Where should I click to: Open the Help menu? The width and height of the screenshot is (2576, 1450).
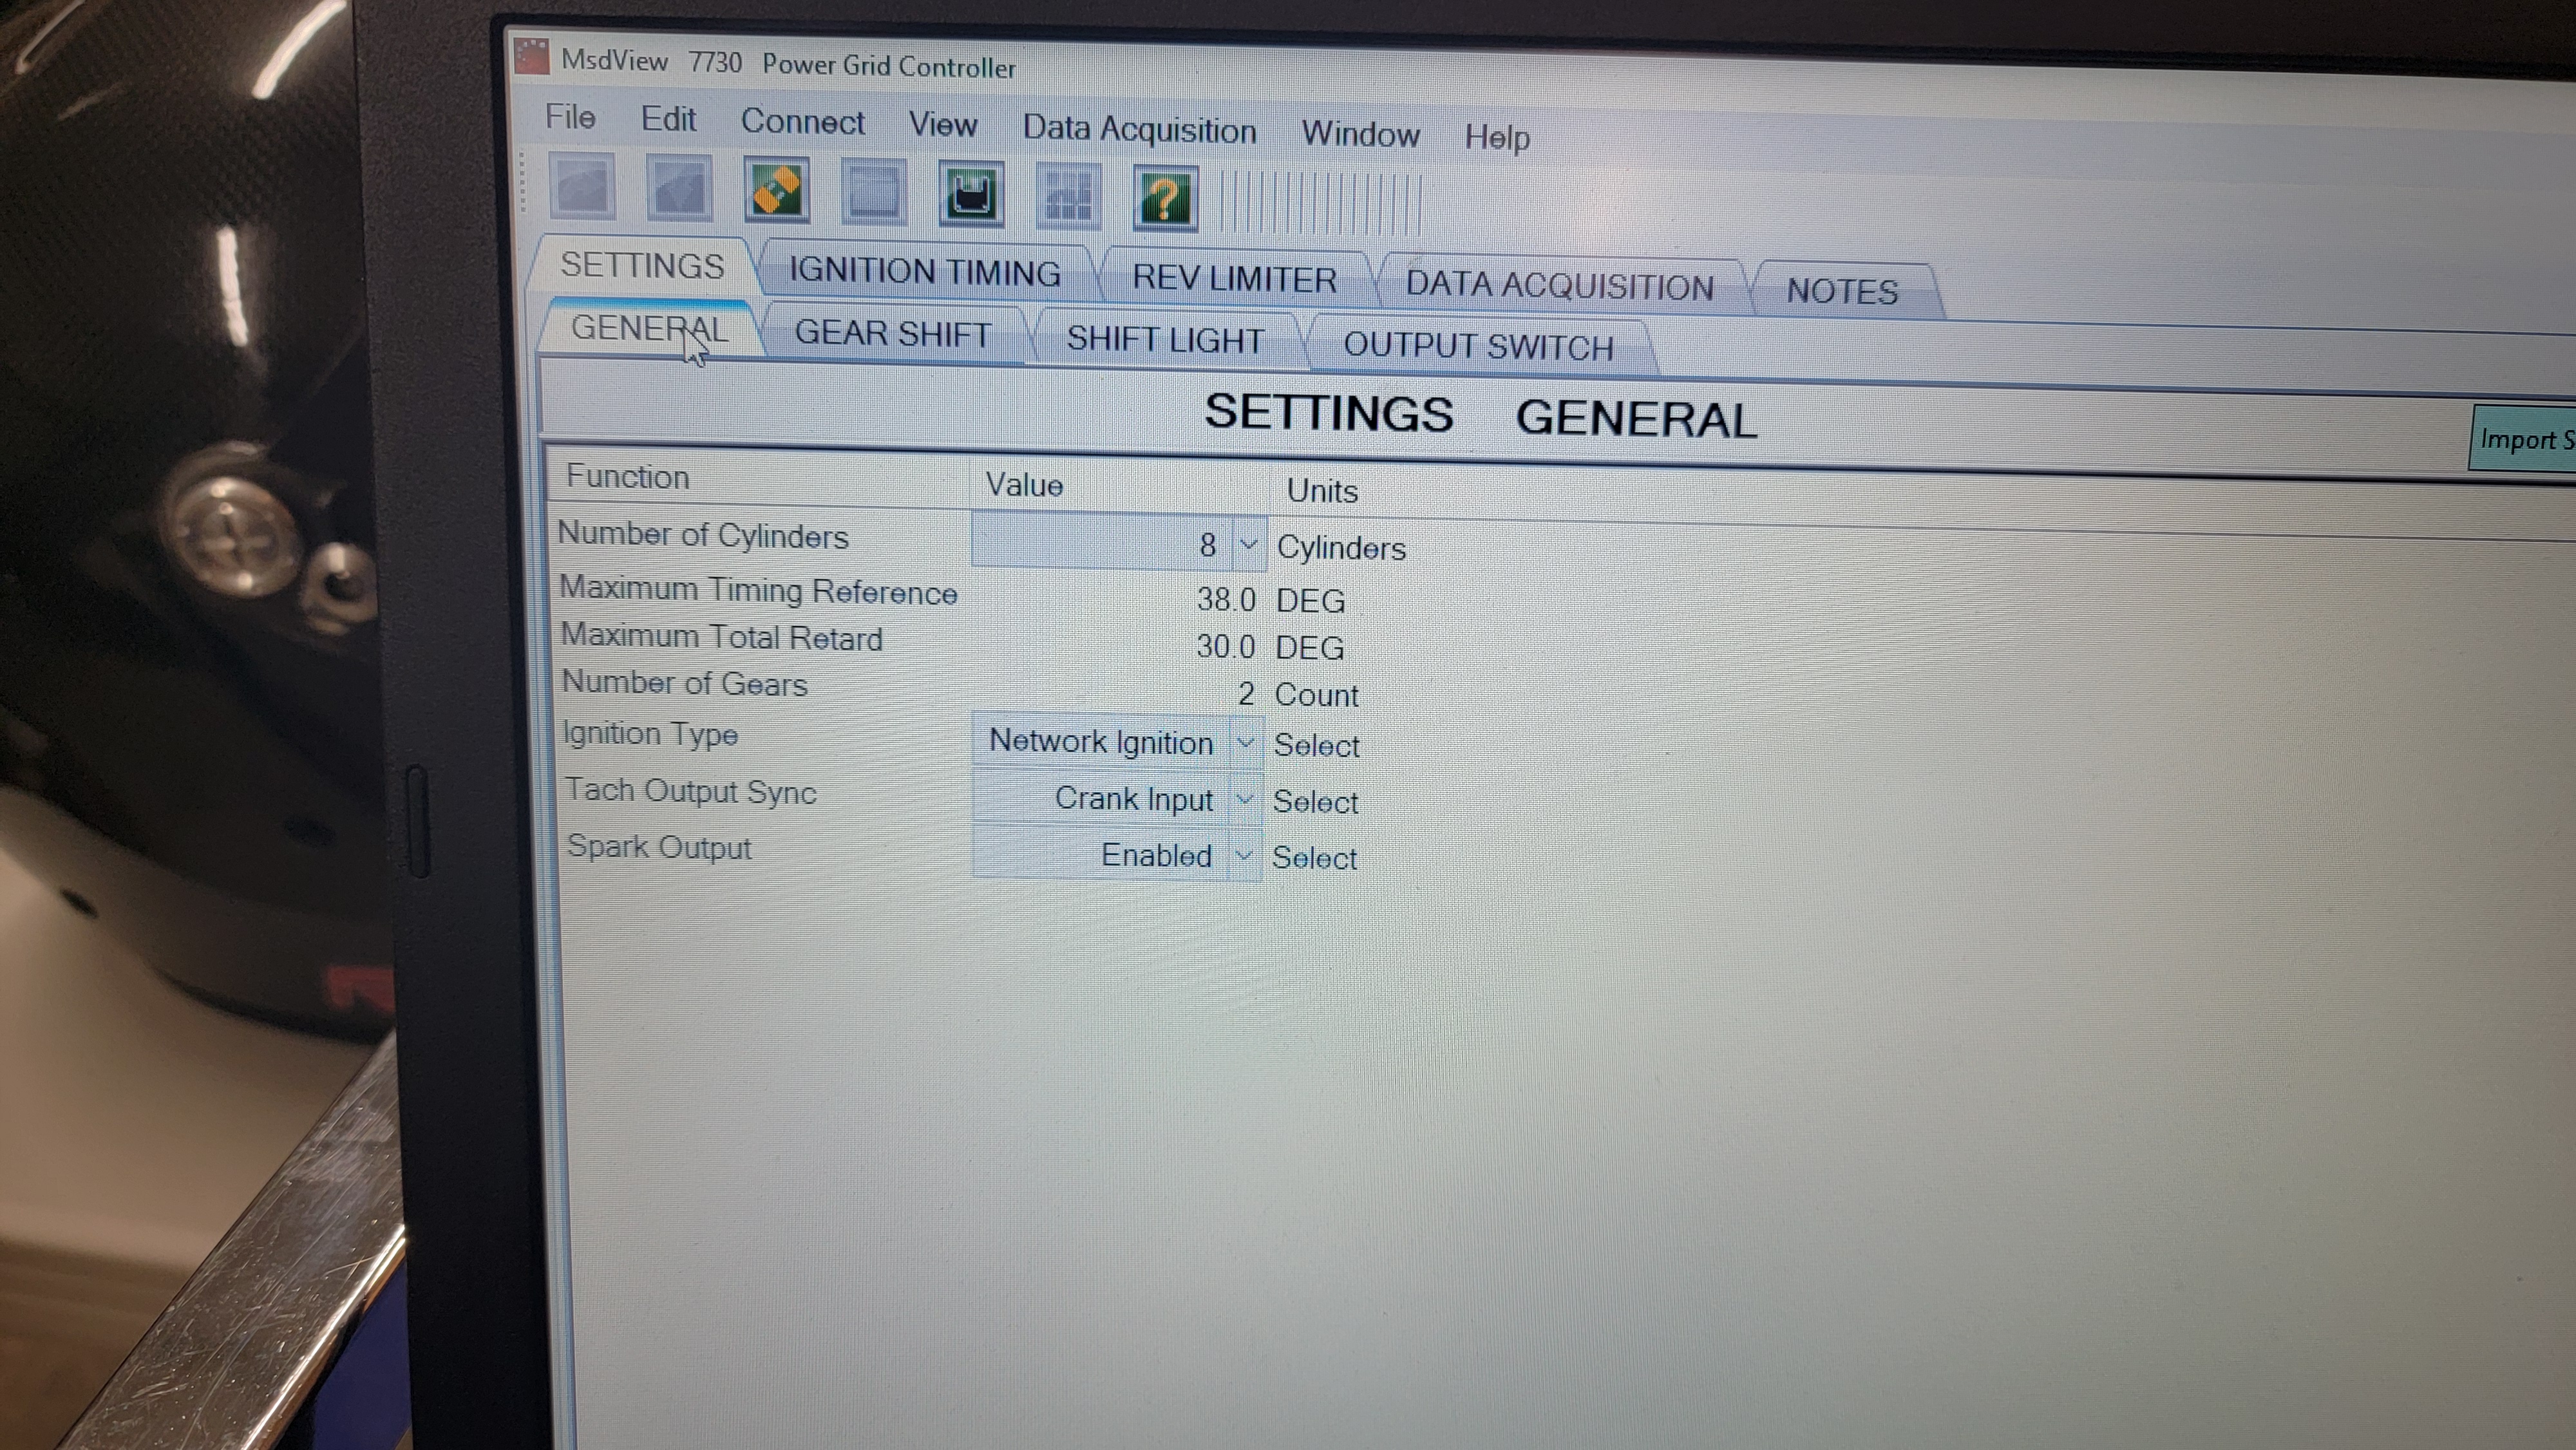(1497, 137)
